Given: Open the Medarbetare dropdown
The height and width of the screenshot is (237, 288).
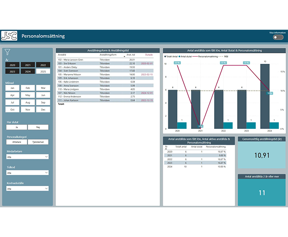Looking at the screenshot, I should point(27,157).
